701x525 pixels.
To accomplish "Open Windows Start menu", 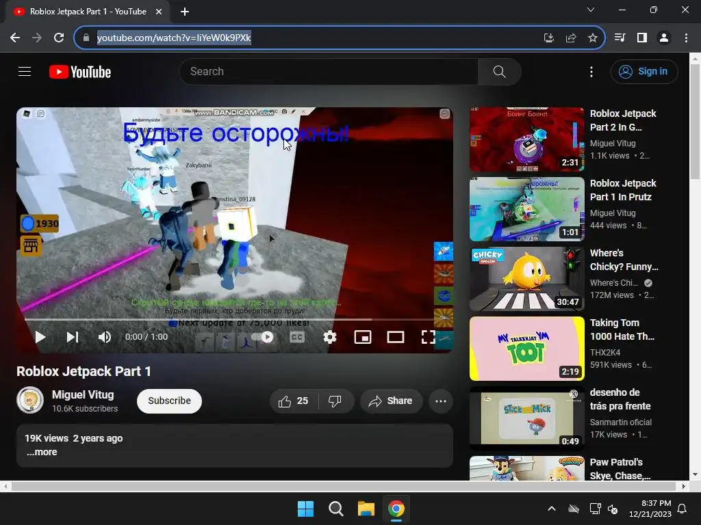I will (x=306, y=509).
